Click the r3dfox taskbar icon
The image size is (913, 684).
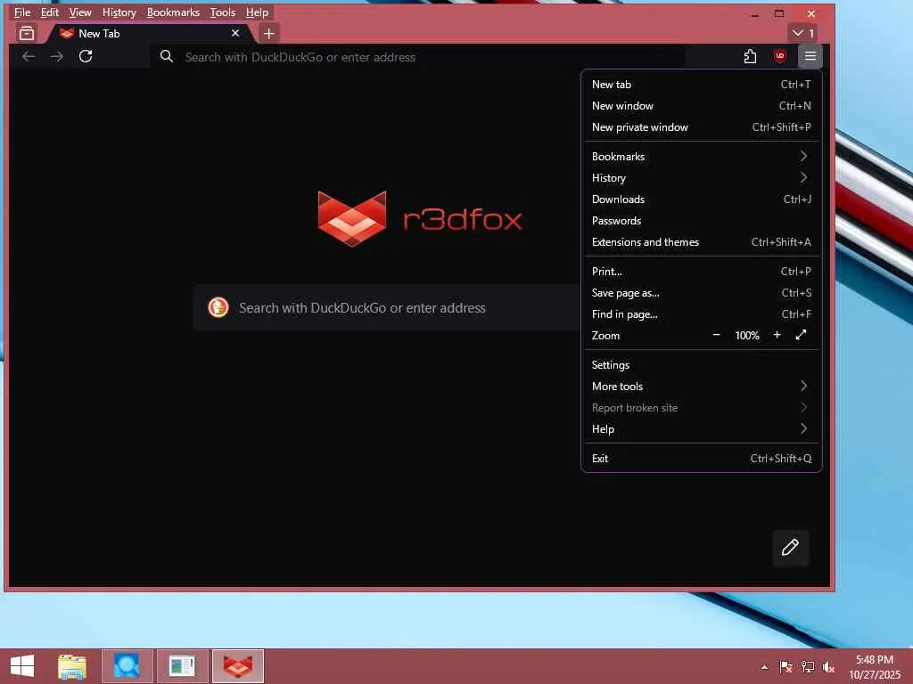[237, 666]
